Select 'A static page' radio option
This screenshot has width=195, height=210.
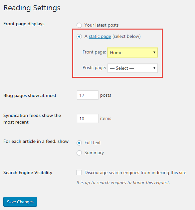[x=79, y=37]
